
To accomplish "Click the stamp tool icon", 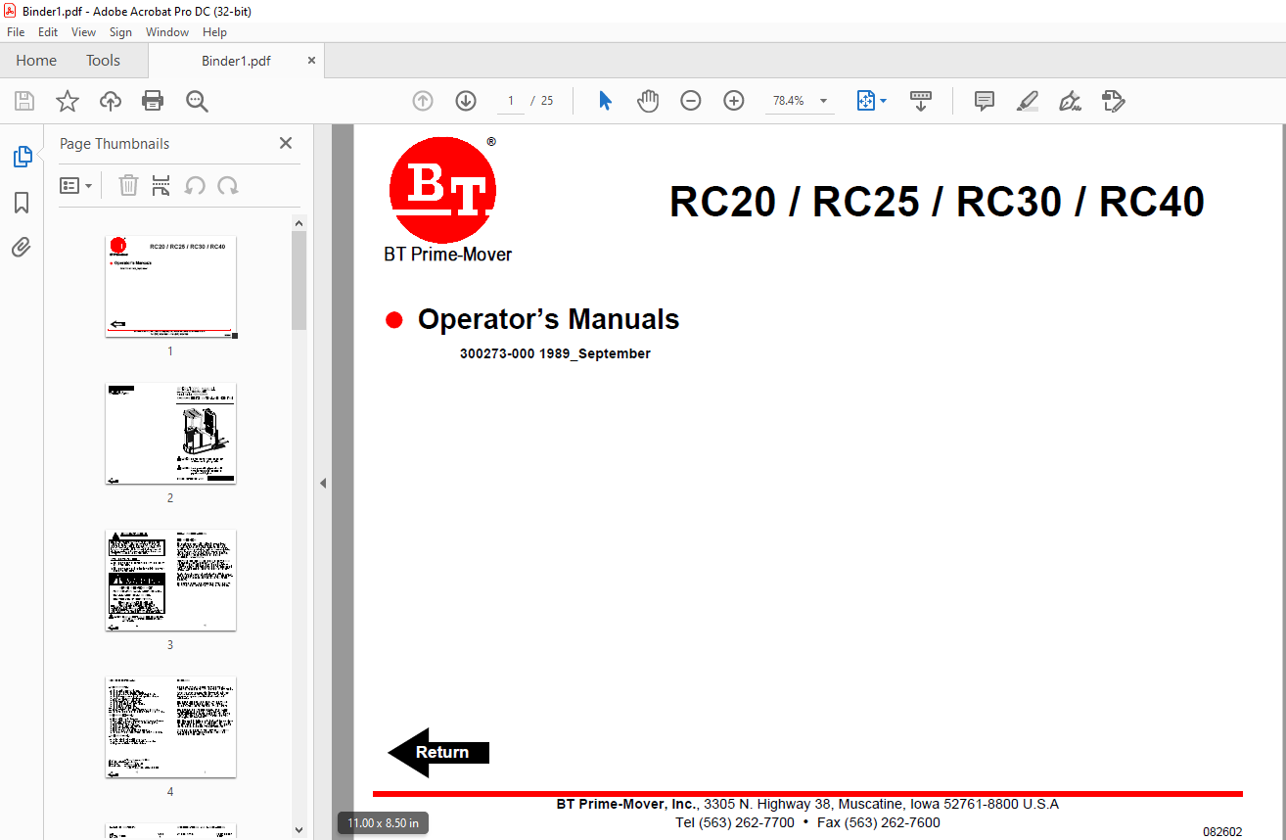I will click(x=1113, y=101).
